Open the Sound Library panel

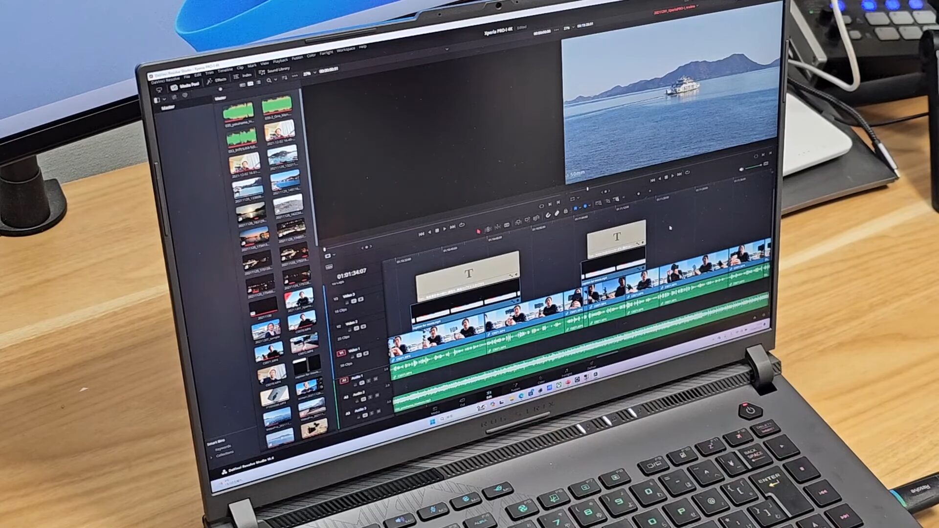tap(274, 71)
